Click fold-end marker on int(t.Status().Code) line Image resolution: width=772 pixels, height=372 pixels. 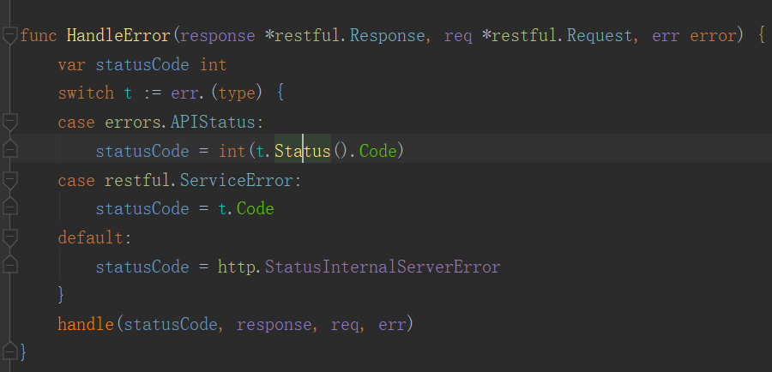pos(9,151)
